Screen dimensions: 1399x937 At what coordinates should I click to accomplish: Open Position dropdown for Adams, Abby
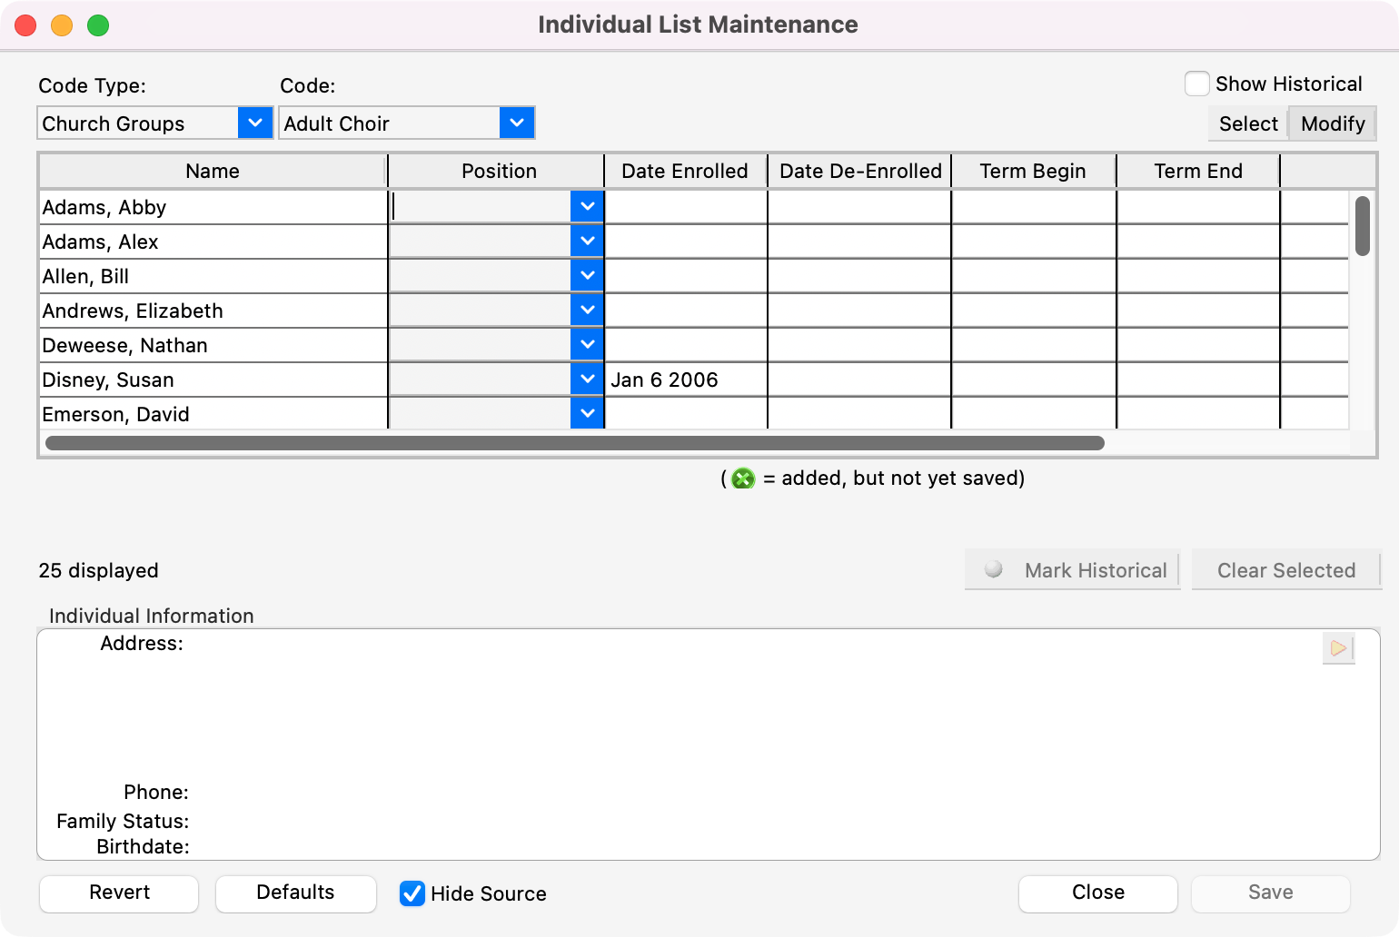(x=588, y=207)
